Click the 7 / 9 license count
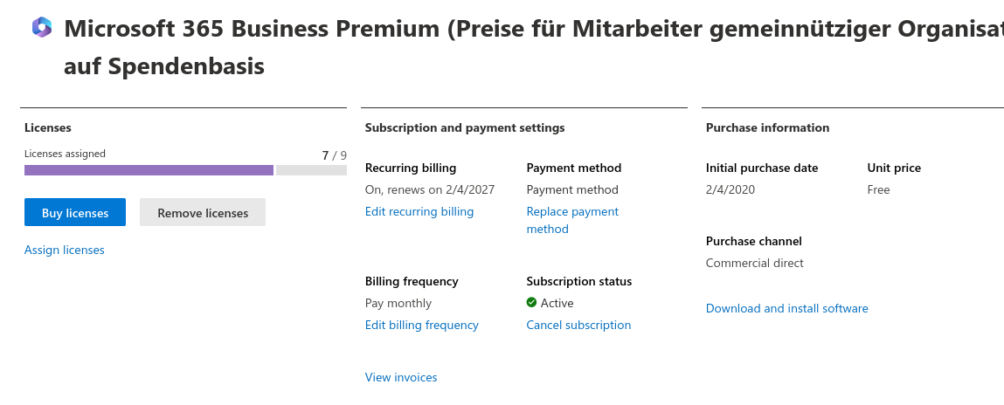 coord(334,155)
